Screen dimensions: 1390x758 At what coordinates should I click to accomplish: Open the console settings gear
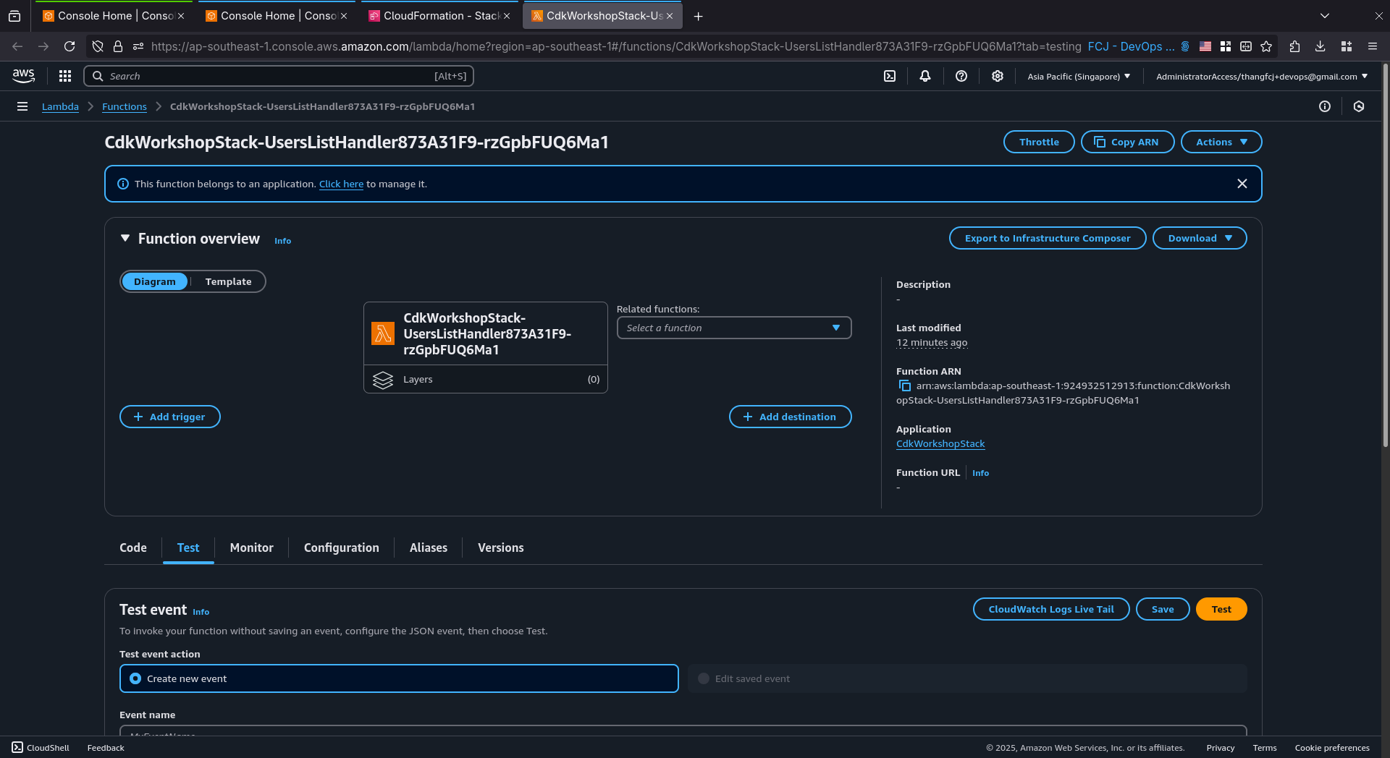(998, 76)
